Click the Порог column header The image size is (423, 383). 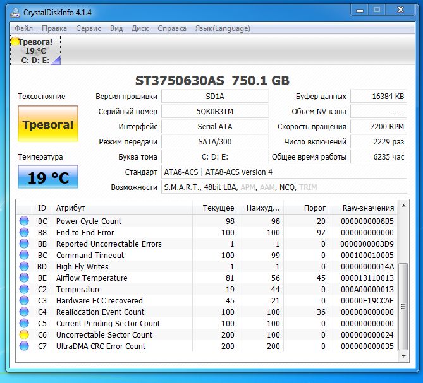[x=306, y=208]
